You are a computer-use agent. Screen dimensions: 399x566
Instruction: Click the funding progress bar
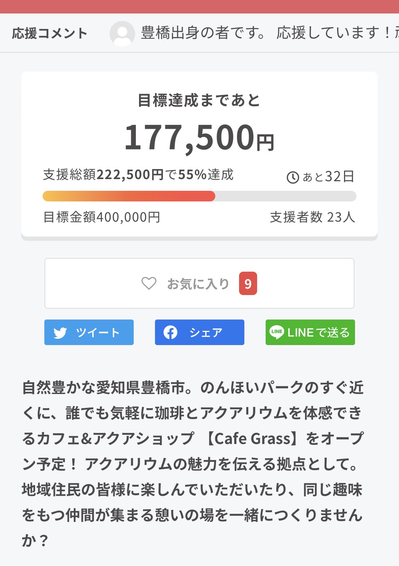click(x=199, y=196)
